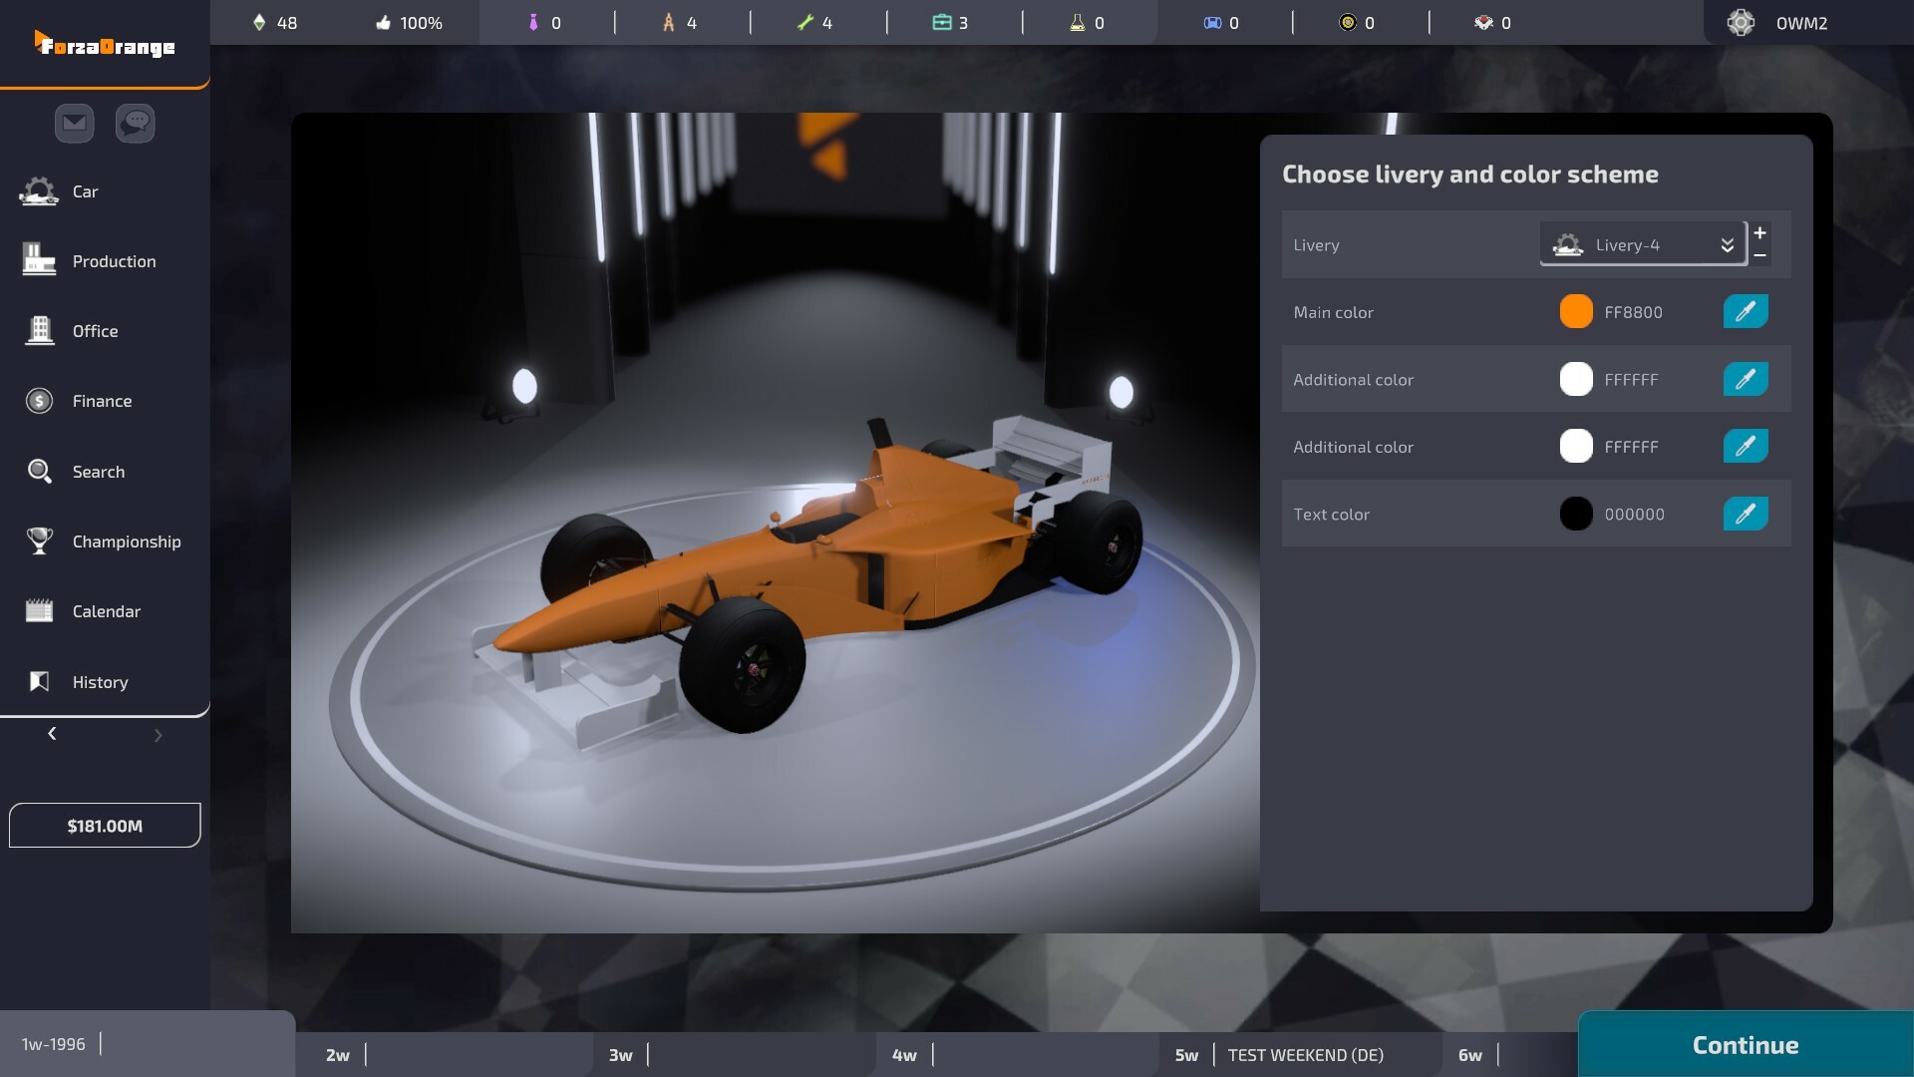
Task: Navigate to Finance section
Action: (102, 401)
